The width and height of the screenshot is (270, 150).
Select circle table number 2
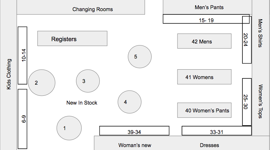41,82
